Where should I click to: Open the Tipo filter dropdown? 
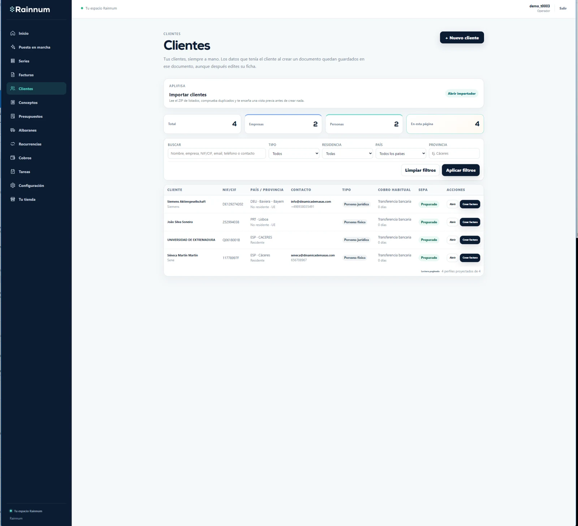tap(294, 153)
